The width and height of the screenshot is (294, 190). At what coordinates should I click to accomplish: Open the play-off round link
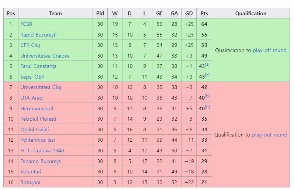pos(270,50)
